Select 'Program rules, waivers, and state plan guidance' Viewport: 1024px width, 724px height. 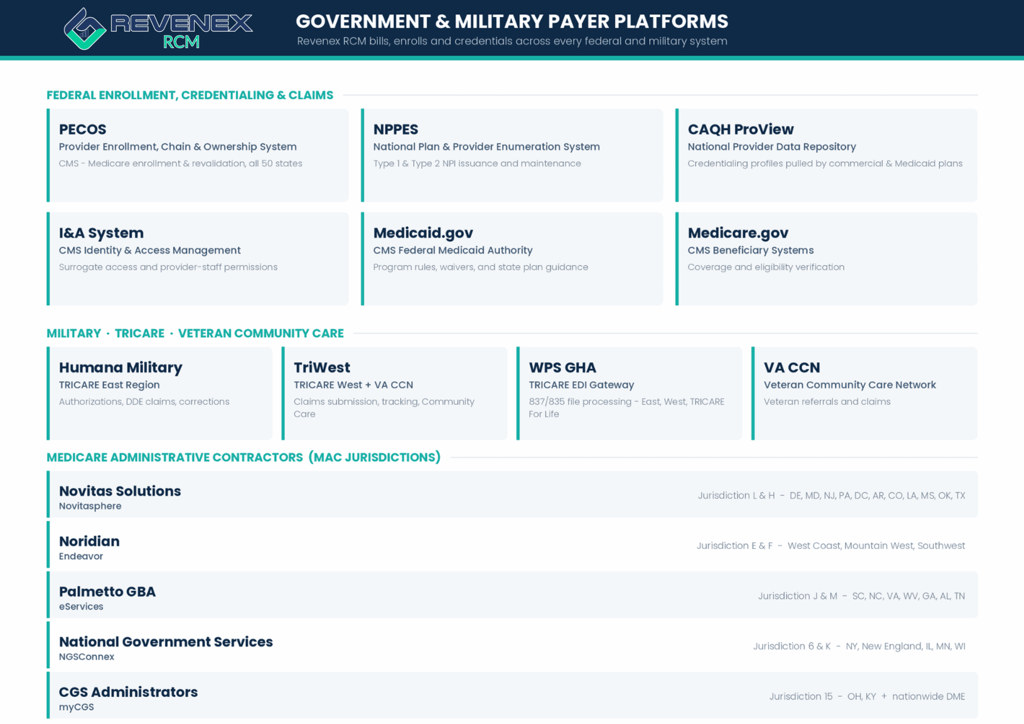pyautogui.click(x=481, y=267)
